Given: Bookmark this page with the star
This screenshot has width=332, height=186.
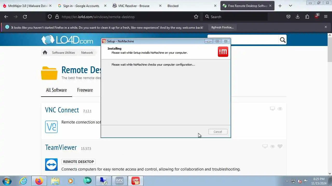Looking at the screenshot, I should pyautogui.click(x=196, y=17).
